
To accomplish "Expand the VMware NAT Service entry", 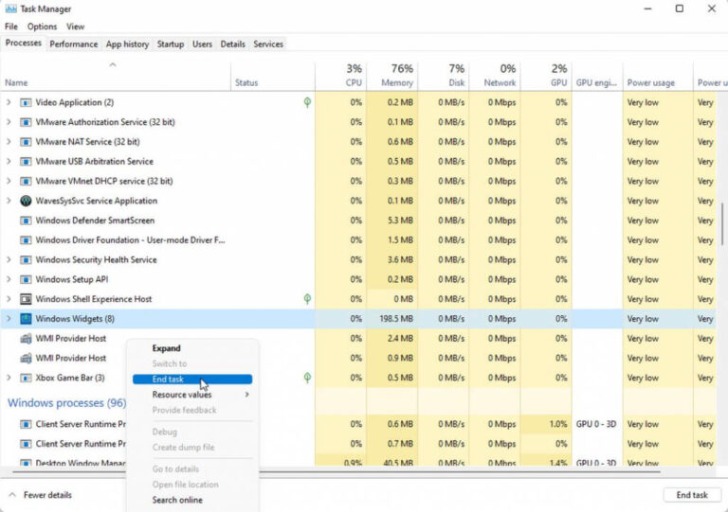I will pyautogui.click(x=9, y=142).
